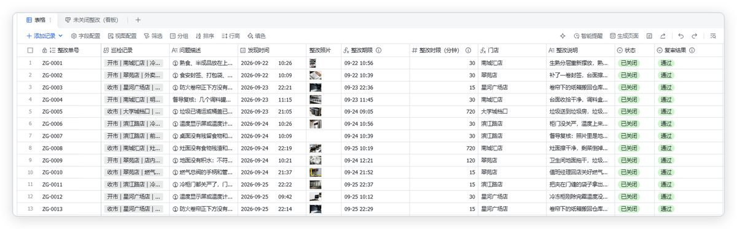The width and height of the screenshot is (737, 229).
Task: Open the 行高 row height tool
Action: (230, 36)
